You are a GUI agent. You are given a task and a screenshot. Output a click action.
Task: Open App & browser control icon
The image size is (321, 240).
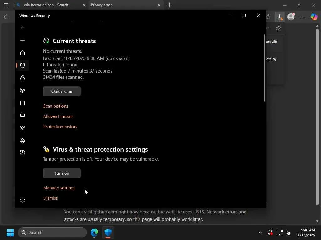[x=23, y=103]
